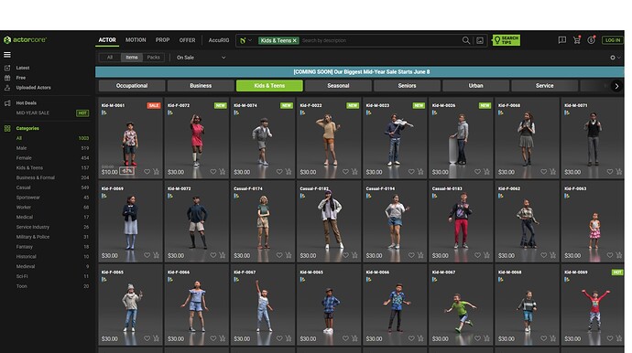Click the magnifier search icon

[466, 40]
